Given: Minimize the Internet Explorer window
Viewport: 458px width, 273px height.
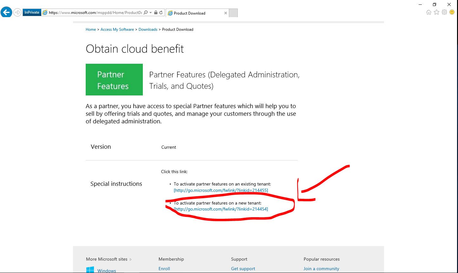Looking at the screenshot, I should [x=420, y=4].
